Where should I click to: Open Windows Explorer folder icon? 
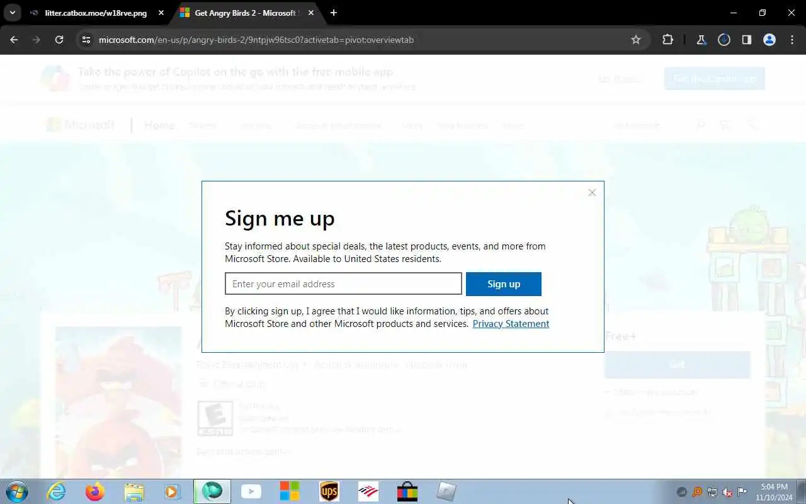pos(134,491)
